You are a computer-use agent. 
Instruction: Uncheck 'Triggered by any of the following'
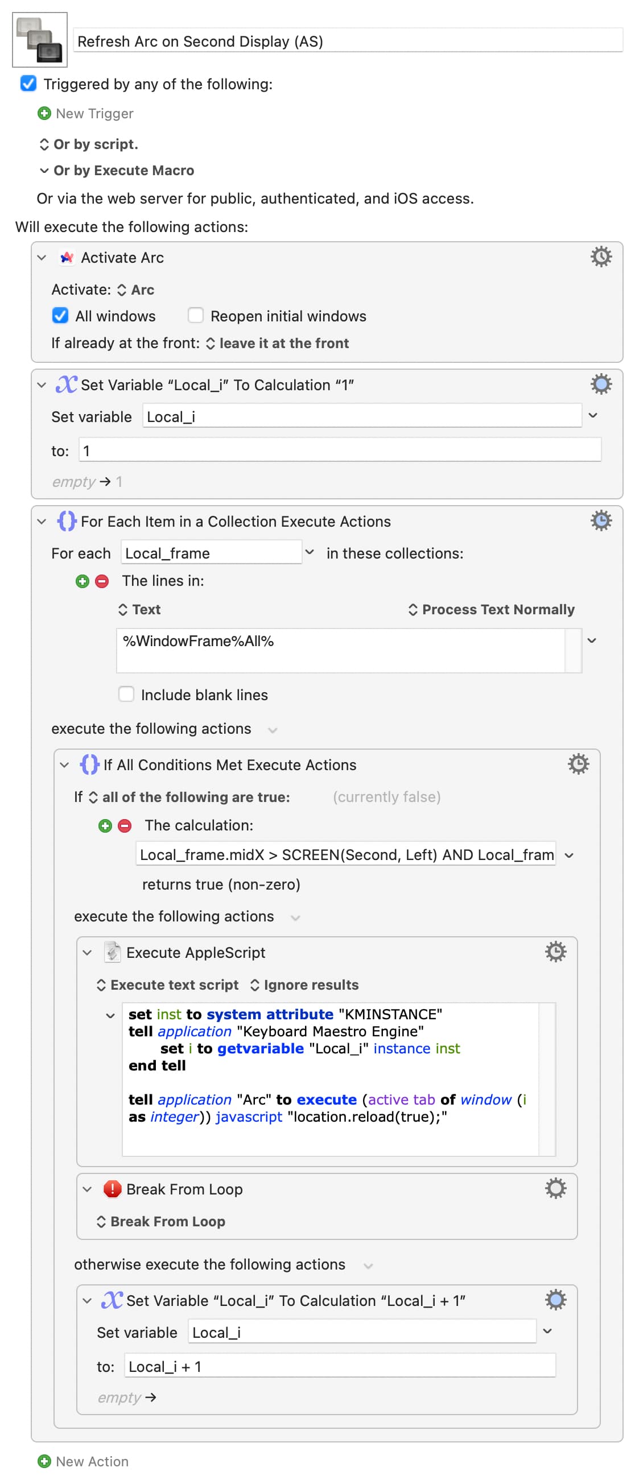click(28, 84)
